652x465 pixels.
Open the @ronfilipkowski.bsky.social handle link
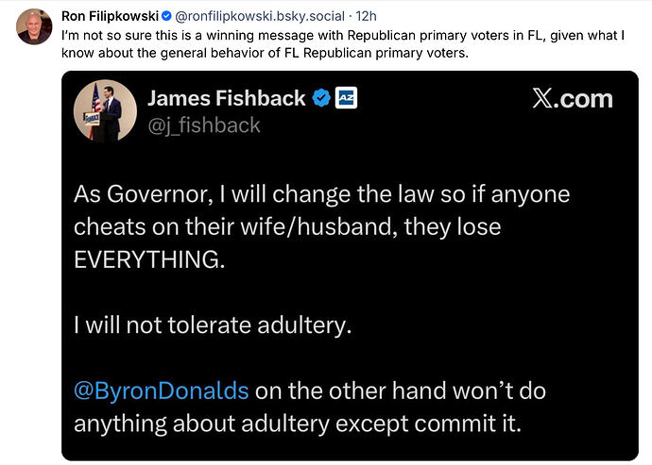[262, 16]
